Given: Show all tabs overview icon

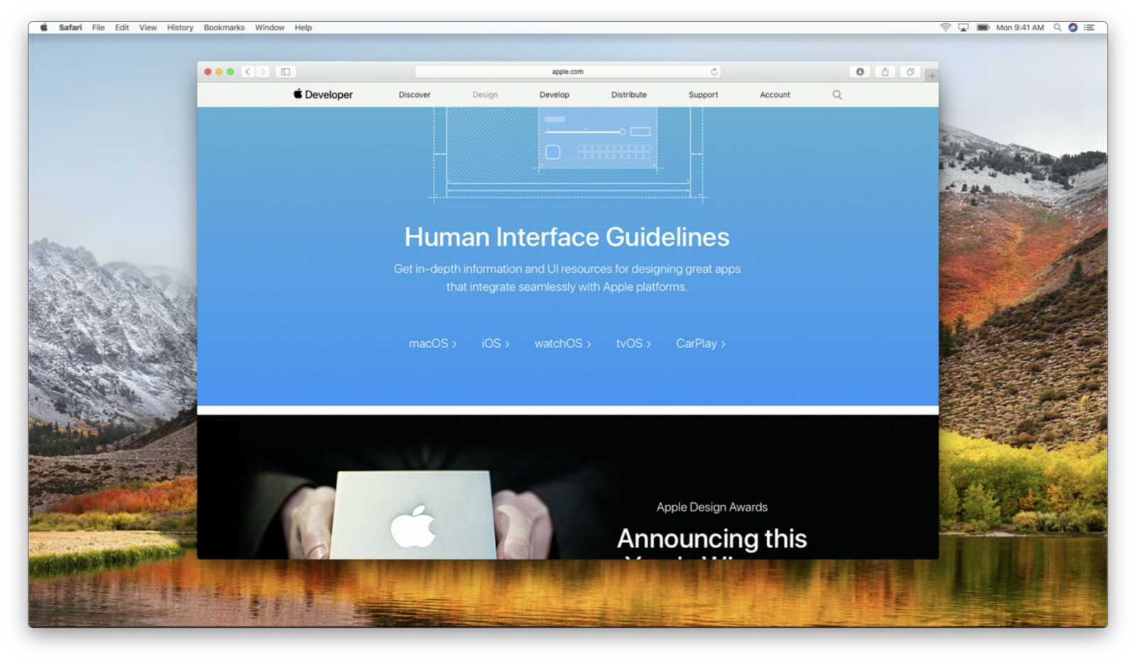Looking at the screenshot, I should tap(910, 72).
